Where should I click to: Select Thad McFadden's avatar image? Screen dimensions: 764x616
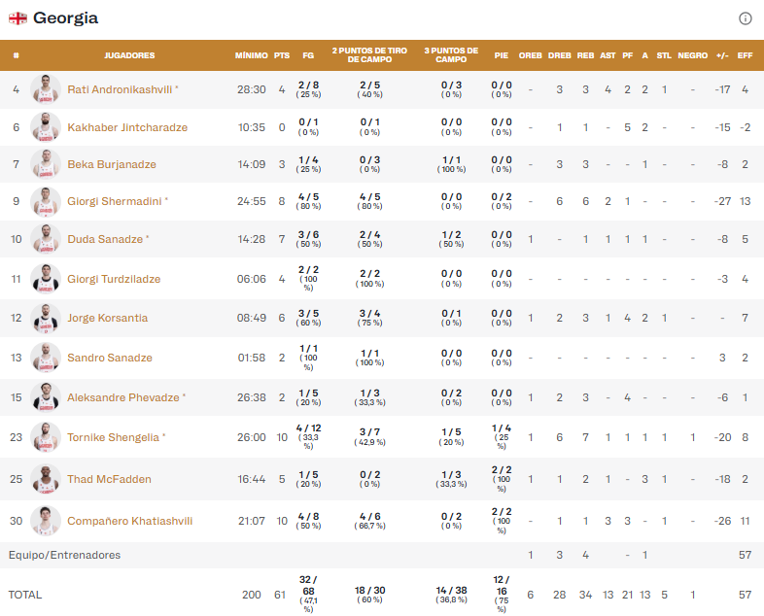tap(46, 479)
